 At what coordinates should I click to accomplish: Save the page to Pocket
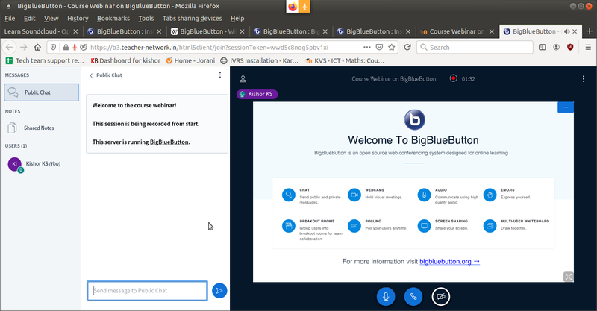[x=379, y=47]
